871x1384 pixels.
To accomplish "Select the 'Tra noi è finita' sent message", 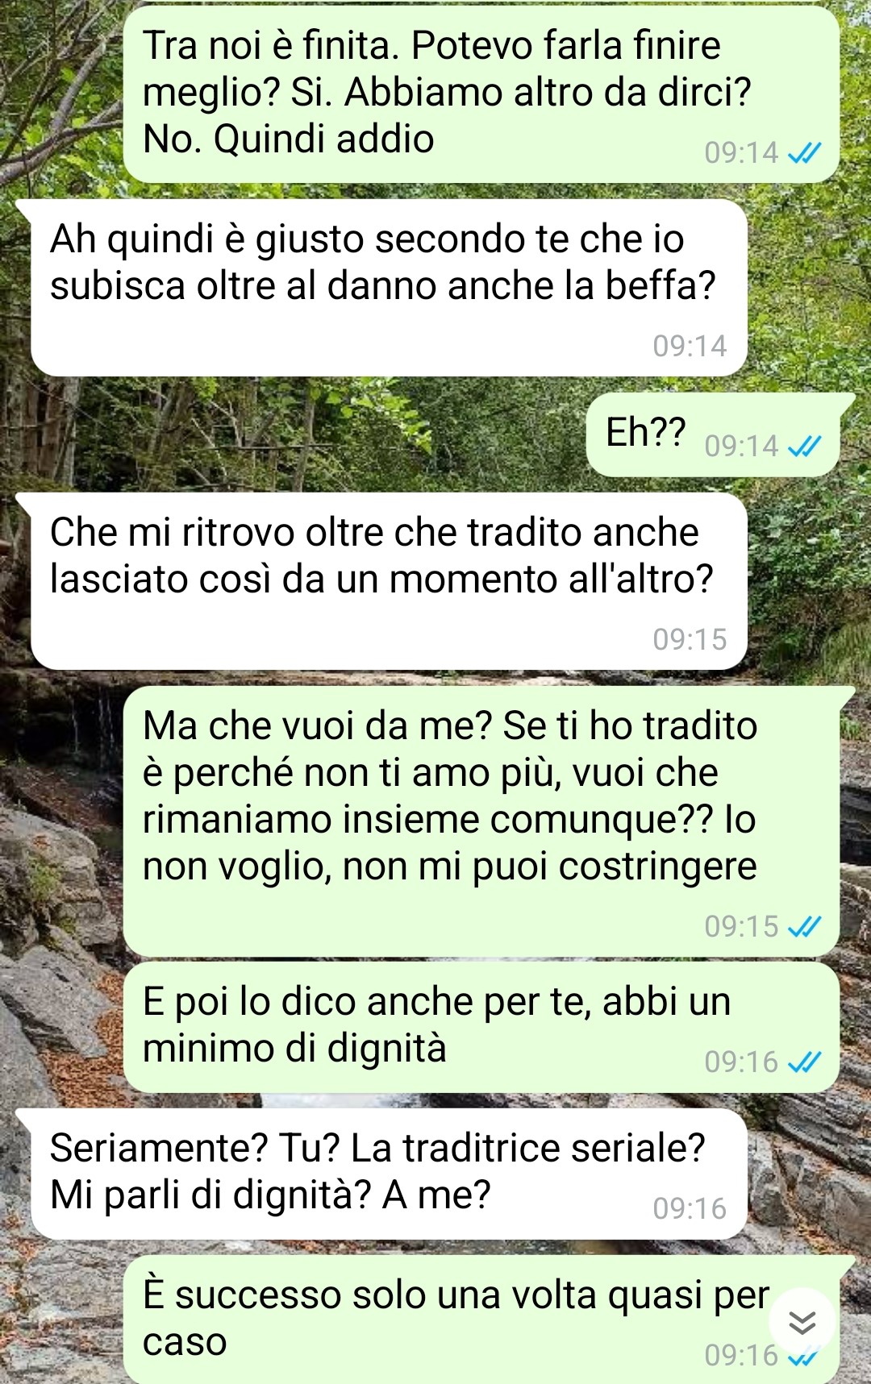I will click(x=481, y=94).
